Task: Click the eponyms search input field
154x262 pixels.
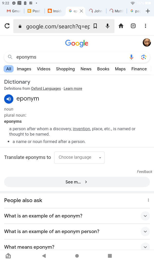Action: click(x=69, y=57)
